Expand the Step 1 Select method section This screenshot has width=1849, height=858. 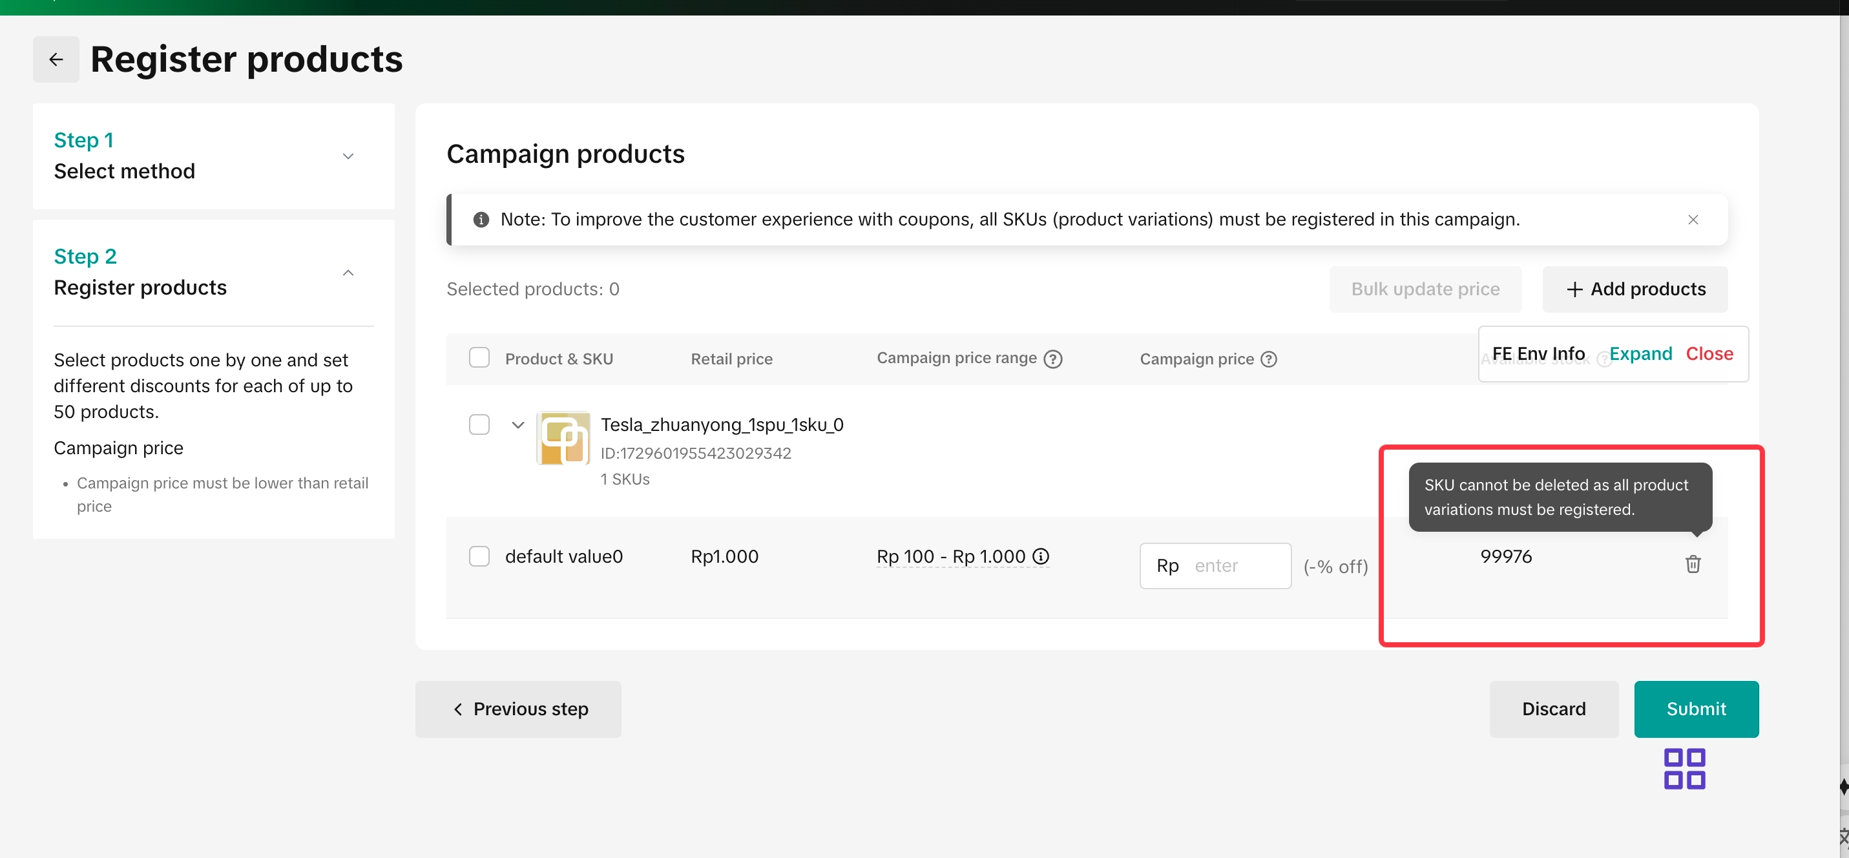348,156
